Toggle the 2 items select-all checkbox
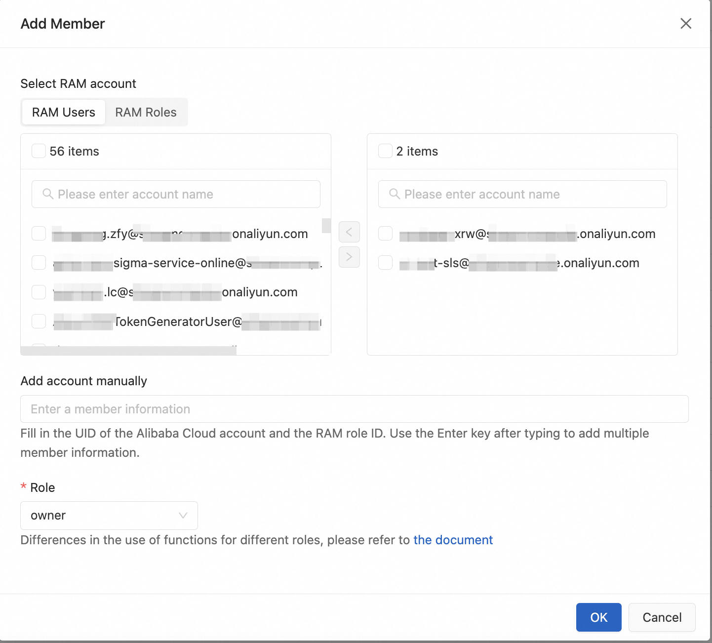The width and height of the screenshot is (712, 643). pos(386,151)
